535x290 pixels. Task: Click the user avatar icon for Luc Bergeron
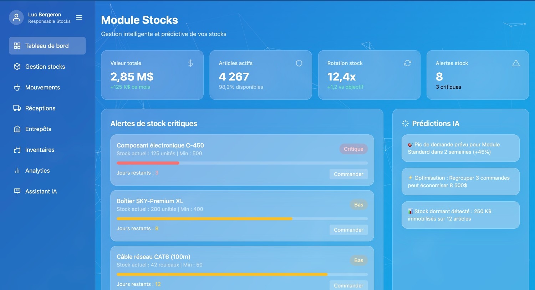tap(16, 17)
